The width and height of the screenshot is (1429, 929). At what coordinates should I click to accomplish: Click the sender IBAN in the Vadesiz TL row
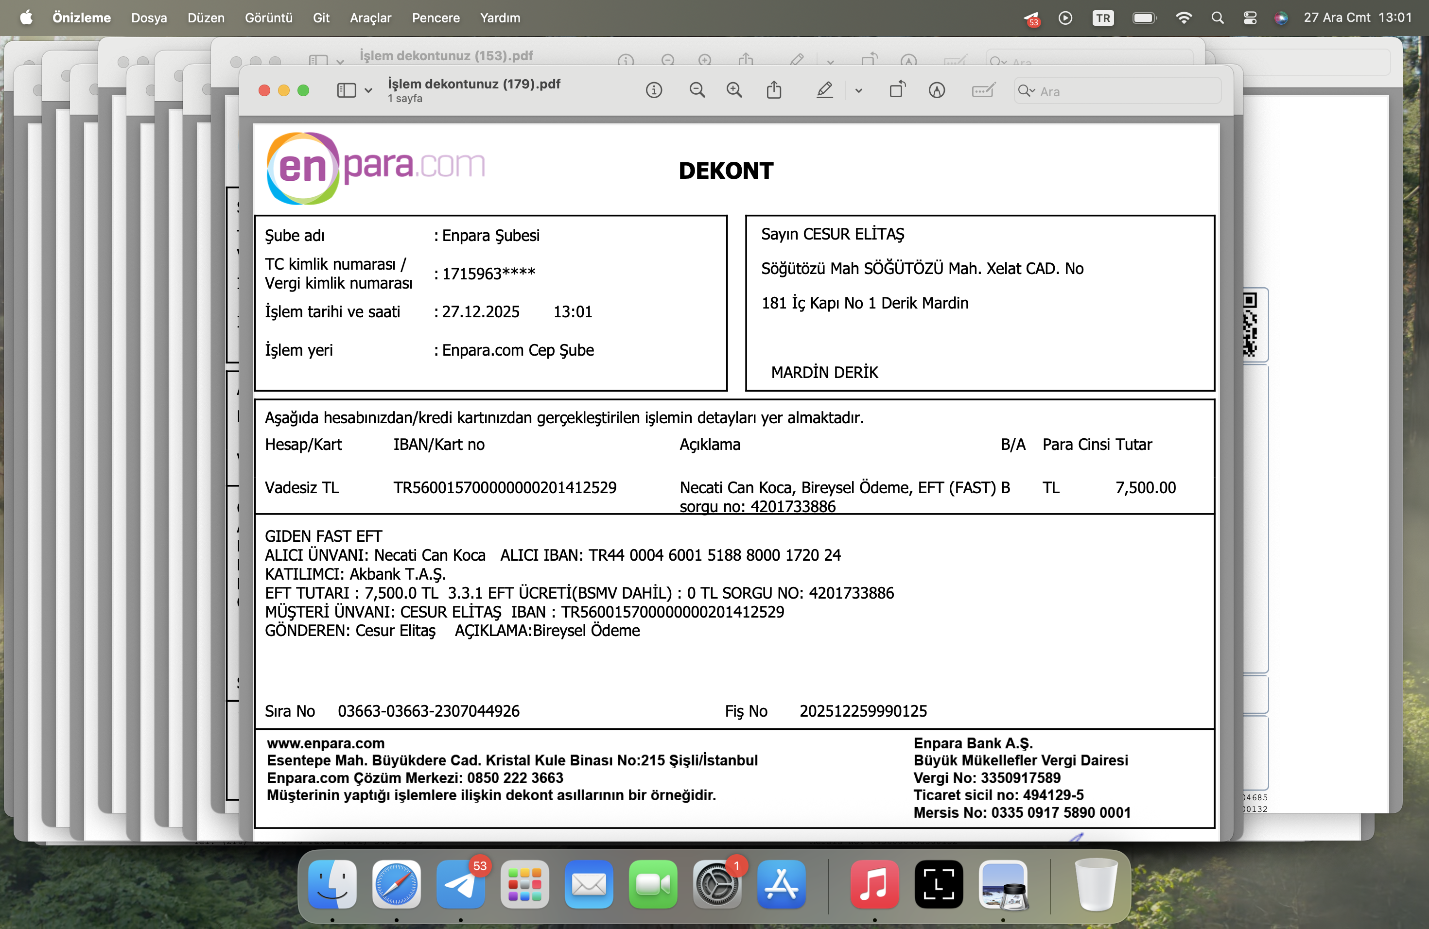pos(505,487)
